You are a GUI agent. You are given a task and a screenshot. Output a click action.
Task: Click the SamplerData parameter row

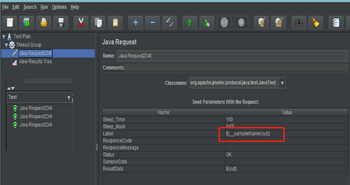pyautogui.click(x=225, y=162)
